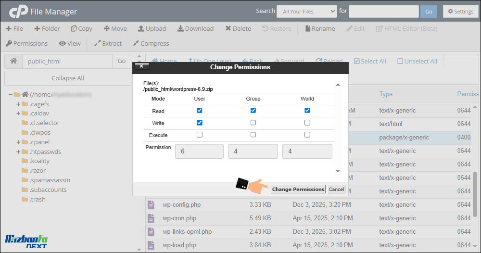Select the .trash folder in tree

[37, 199]
